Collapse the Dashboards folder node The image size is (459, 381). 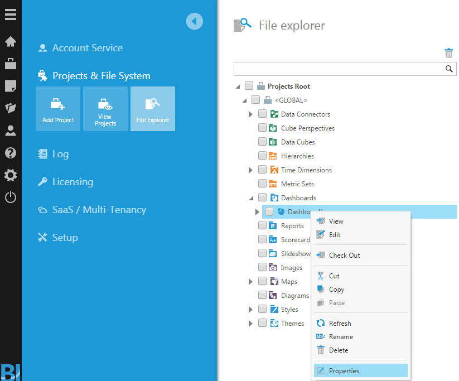tap(252, 198)
